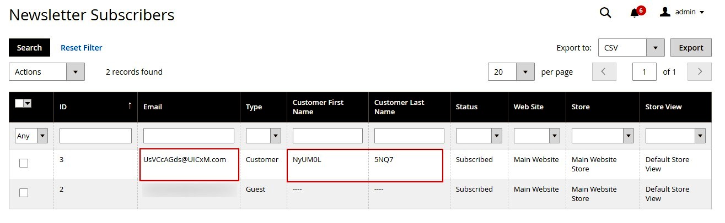Image resolution: width=725 pixels, height=223 pixels.
Task: Open the Export to CSV format dropdown
Action: click(631, 48)
